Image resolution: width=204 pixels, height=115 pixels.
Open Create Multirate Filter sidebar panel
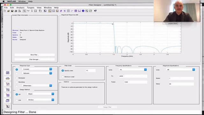[x=8, y=73]
